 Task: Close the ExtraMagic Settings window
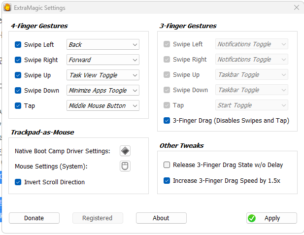pyautogui.click(x=297, y=7)
